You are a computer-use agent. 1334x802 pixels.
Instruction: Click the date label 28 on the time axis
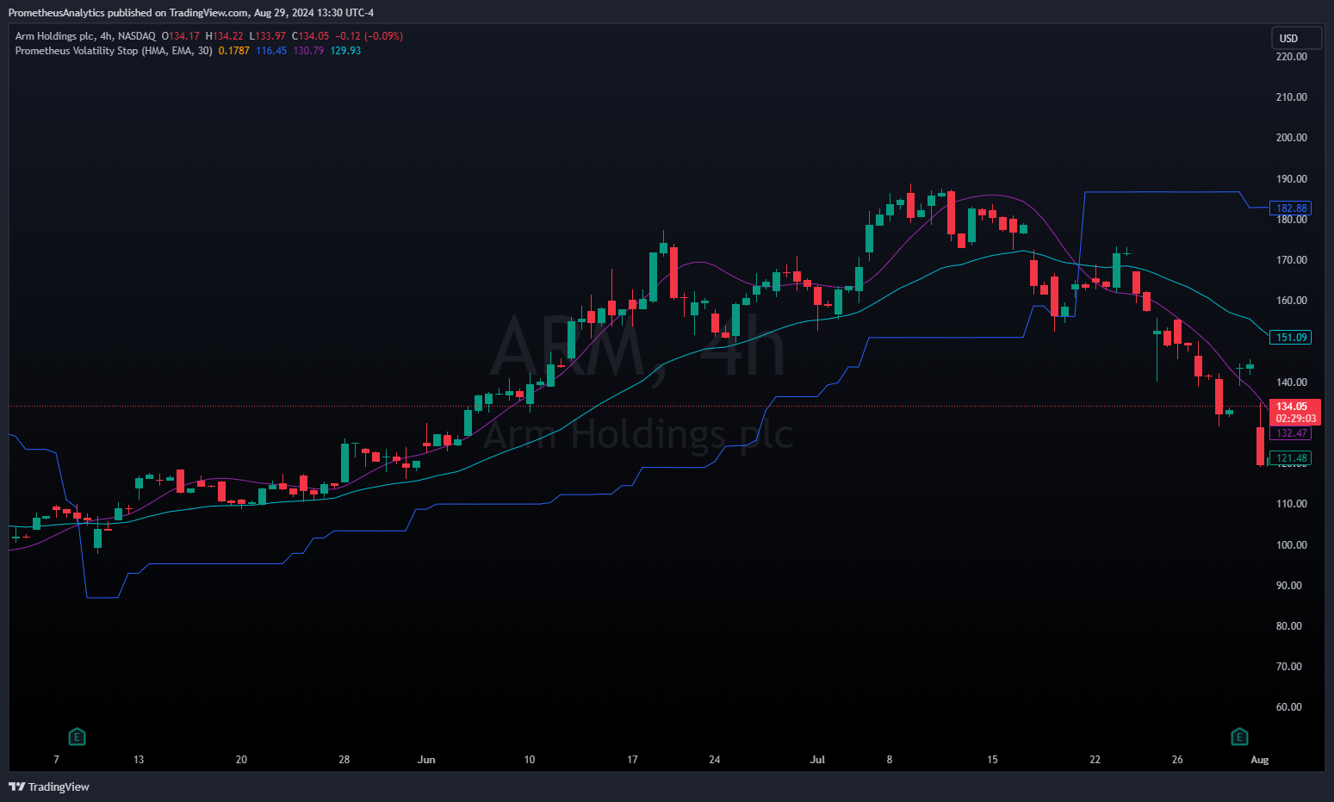click(x=344, y=760)
